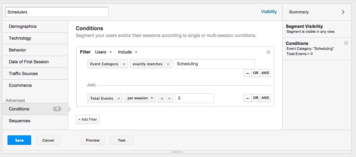This screenshot has height=157, width=356.
Task: Open the 'per session' scope dropdown
Action: click(x=140, y=98)
